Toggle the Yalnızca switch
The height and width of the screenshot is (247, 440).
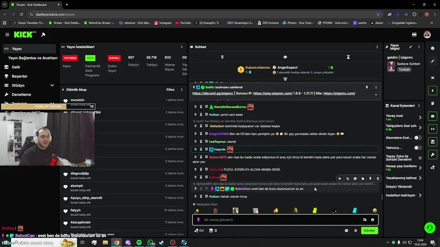point(418,148)
